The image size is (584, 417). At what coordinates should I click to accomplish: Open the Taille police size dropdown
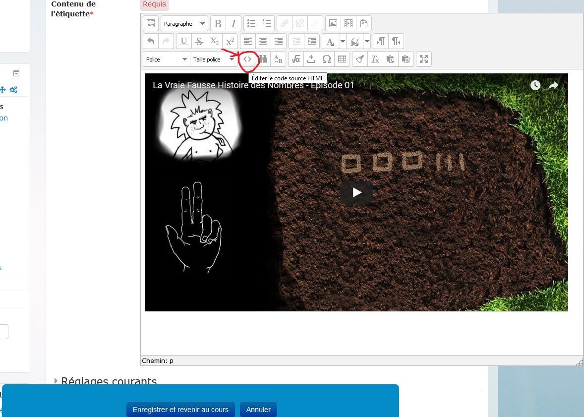tap(213, 59)
